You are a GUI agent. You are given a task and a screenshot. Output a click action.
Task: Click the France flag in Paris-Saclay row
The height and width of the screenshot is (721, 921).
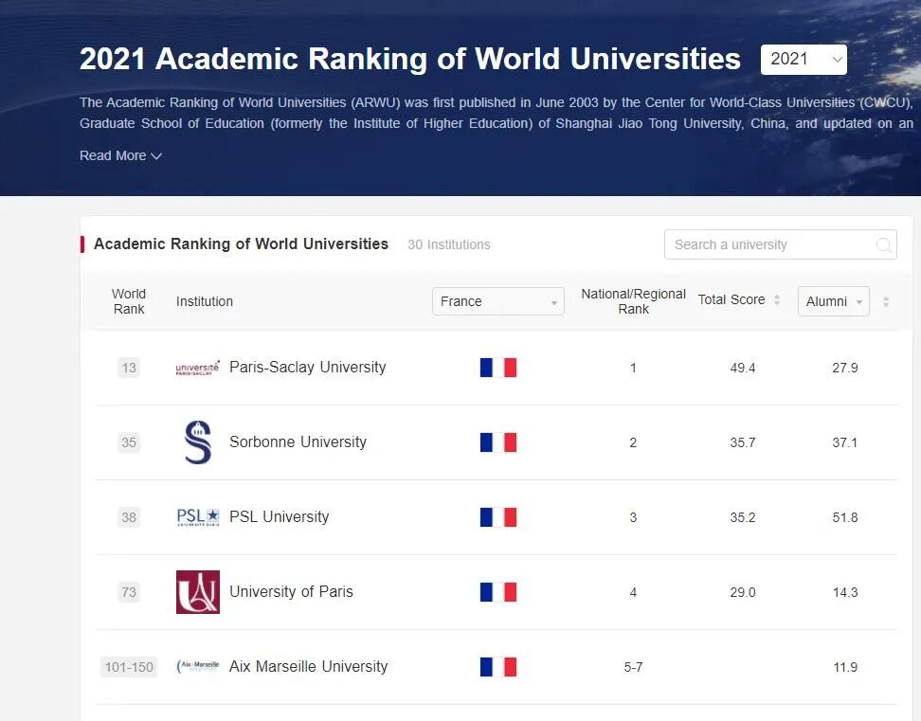(498, 368)
